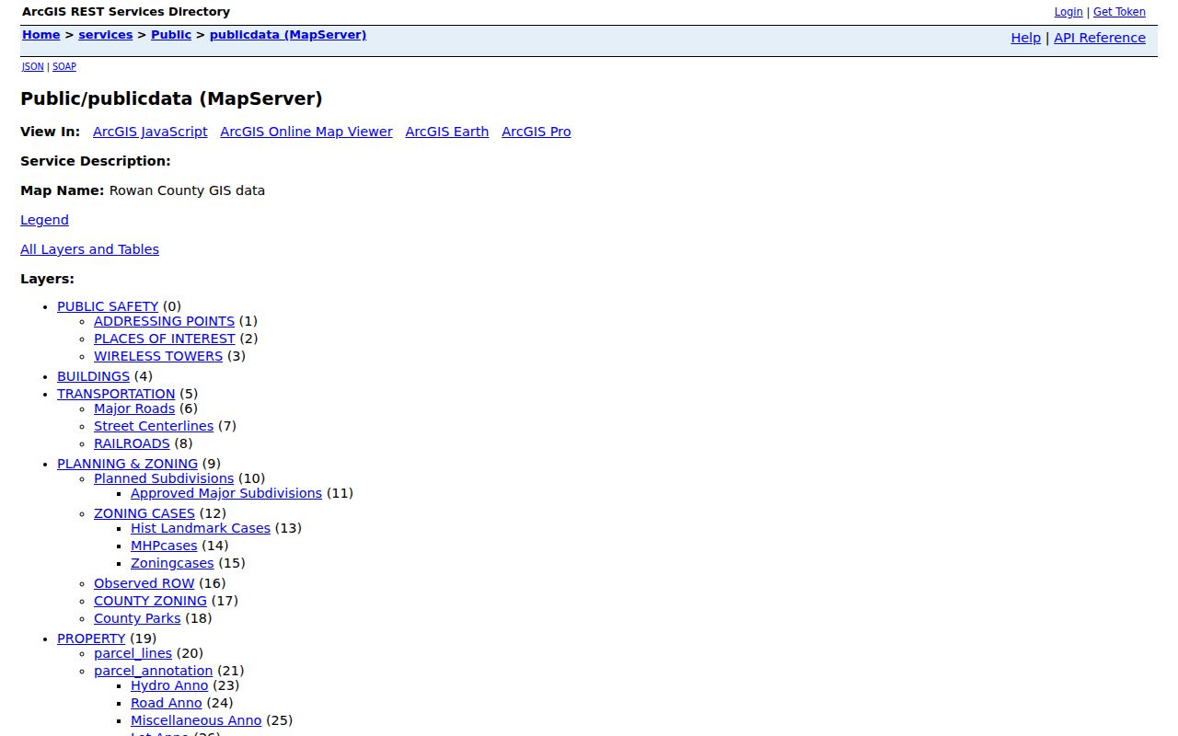
Task: View the JSON format link
Action: click(x=33, y=66)
